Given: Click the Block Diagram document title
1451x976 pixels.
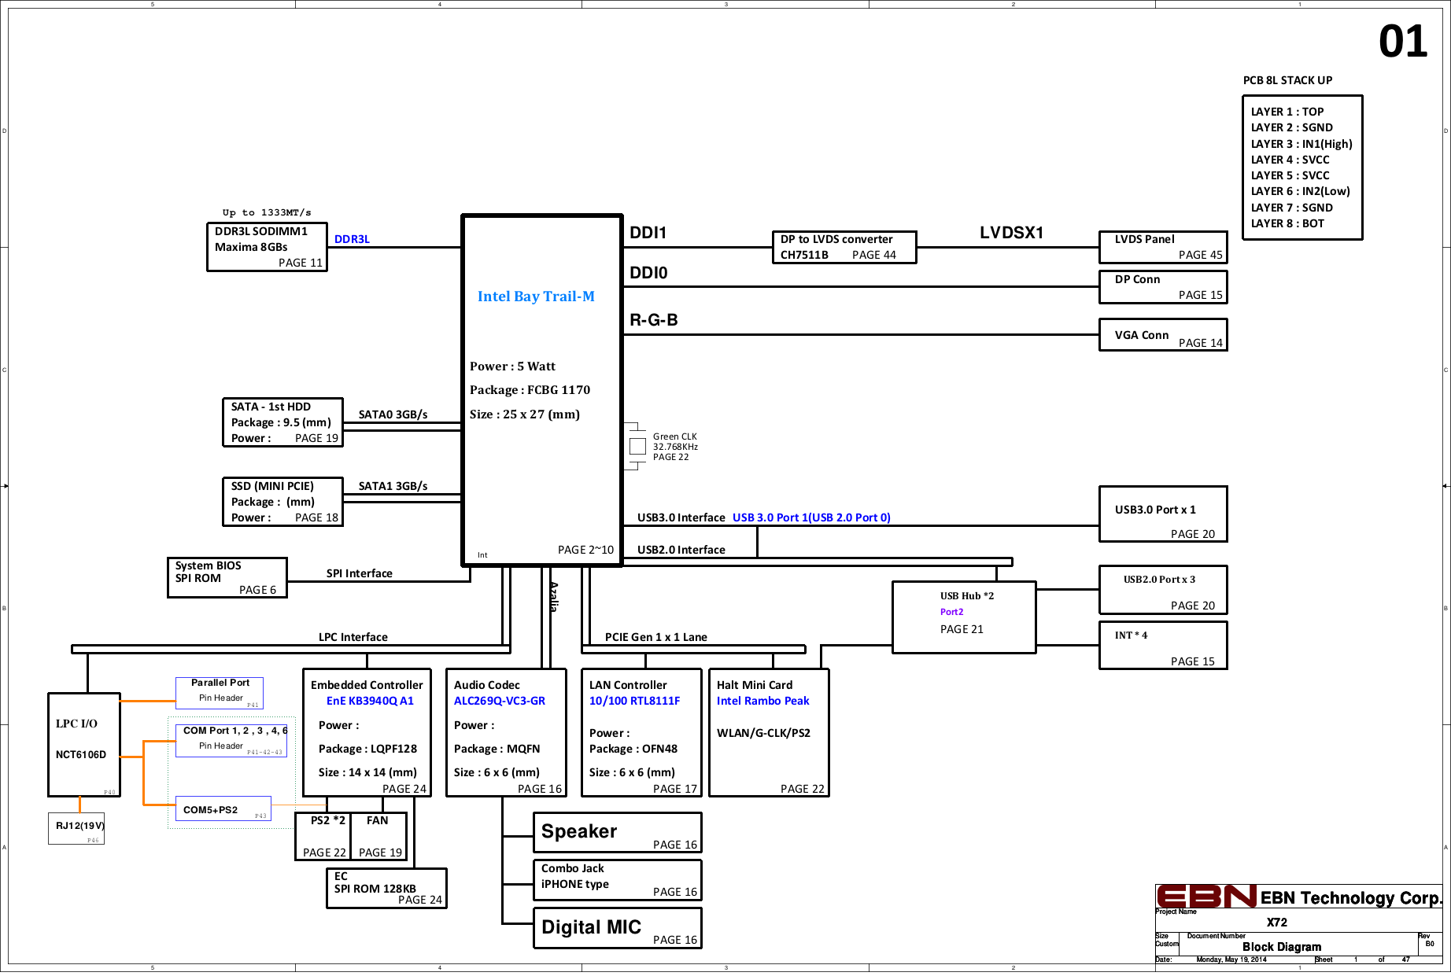Looking at the screenshot, I should (x=1282, y=947).
